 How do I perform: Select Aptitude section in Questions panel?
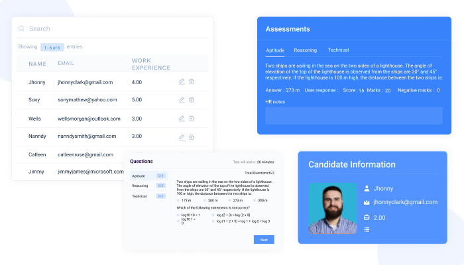point(149,176)
